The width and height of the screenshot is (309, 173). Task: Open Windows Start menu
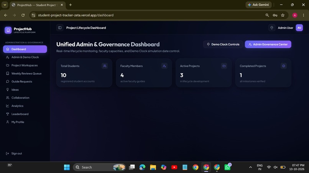(x=67, y=167)
